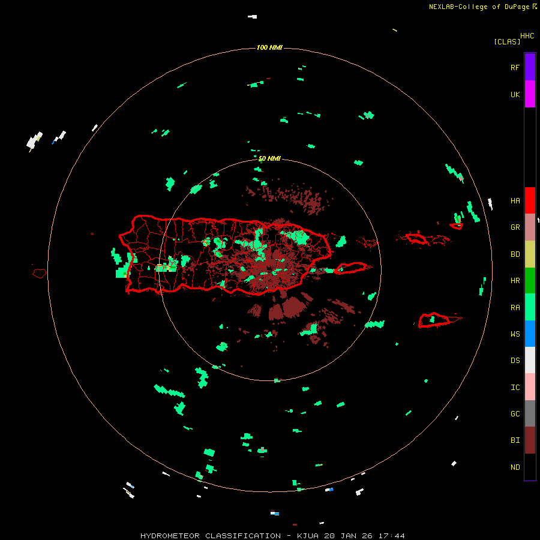Click the 'GC' legend label
This screenshot has height=540, width=540.
(x=515, y=414)
